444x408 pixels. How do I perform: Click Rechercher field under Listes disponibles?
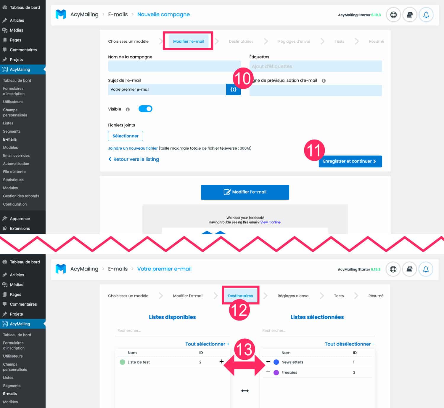[172, 331]
